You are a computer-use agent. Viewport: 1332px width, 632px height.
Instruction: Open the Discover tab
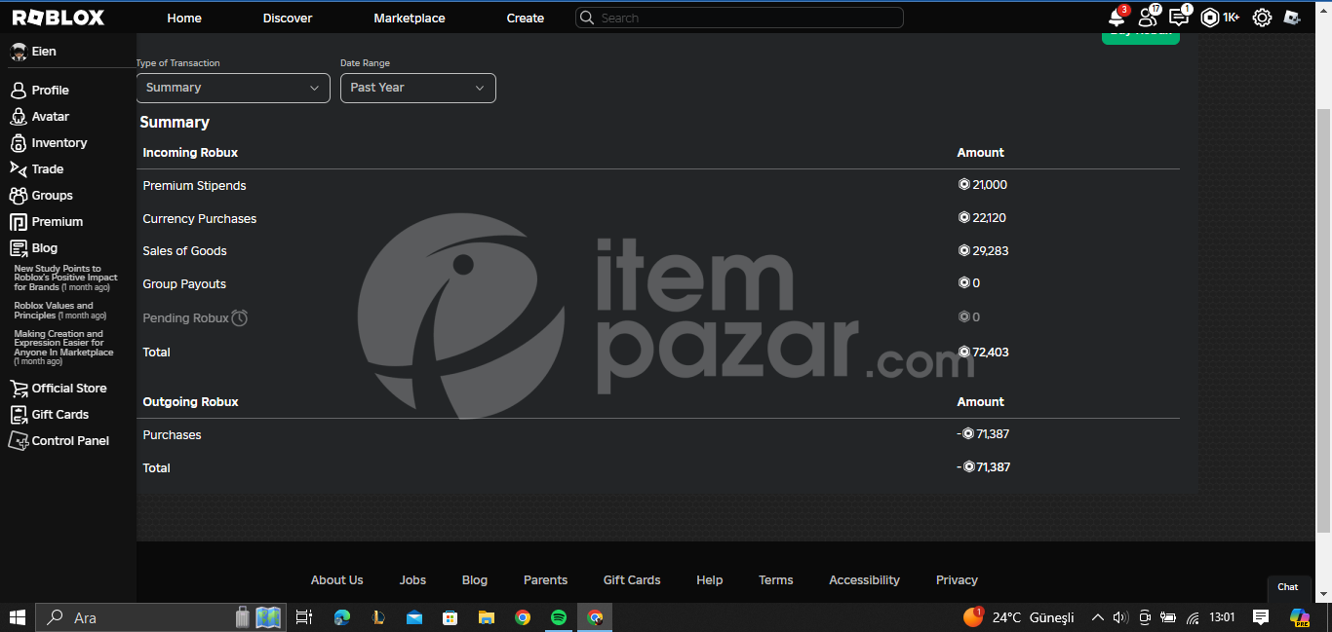(288, 19)
